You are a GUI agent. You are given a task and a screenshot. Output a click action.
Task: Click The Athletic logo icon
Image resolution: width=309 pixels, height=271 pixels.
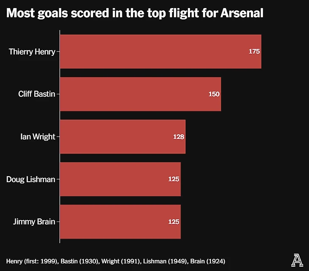(x=296, y=259)
